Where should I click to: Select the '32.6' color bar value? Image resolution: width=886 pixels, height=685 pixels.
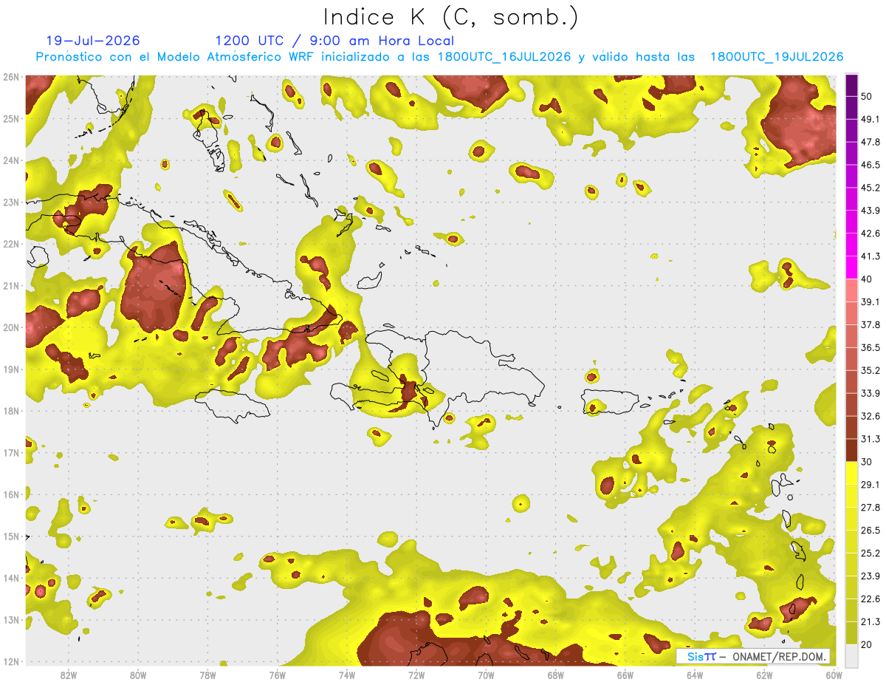[870, 416]
